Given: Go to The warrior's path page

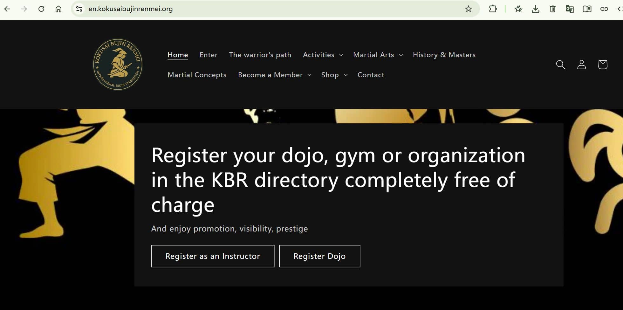Looking at the screenshot, I should (x=260, y=55).
